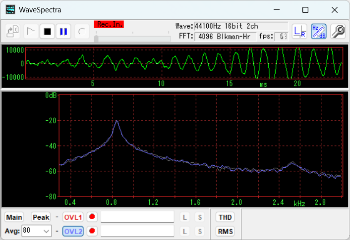
Task: Click the fps value box
Action: [281, 36]
